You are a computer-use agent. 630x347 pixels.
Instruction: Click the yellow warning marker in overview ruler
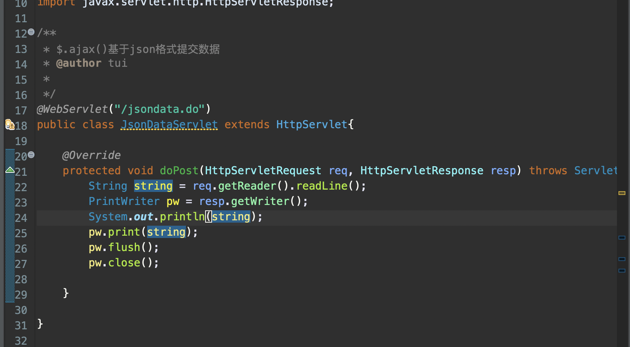coord(622,193)
